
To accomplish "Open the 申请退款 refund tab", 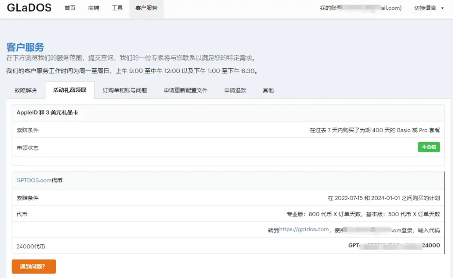I will [235, 90].
